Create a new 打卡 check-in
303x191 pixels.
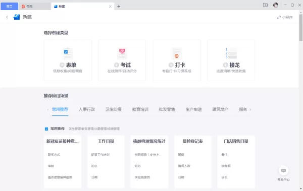coord(177,60)
